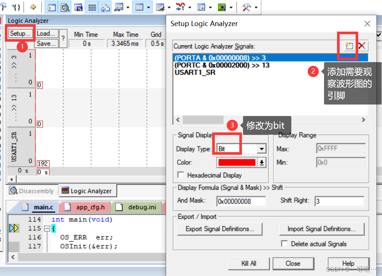Click the magnifier icon on Disassembly tab

coord(13,190)
